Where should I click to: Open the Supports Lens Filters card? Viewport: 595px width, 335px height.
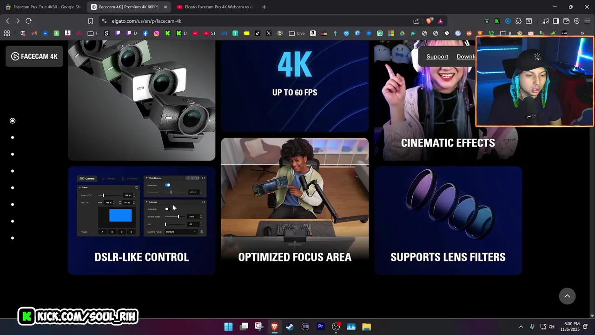pos(448,221)
